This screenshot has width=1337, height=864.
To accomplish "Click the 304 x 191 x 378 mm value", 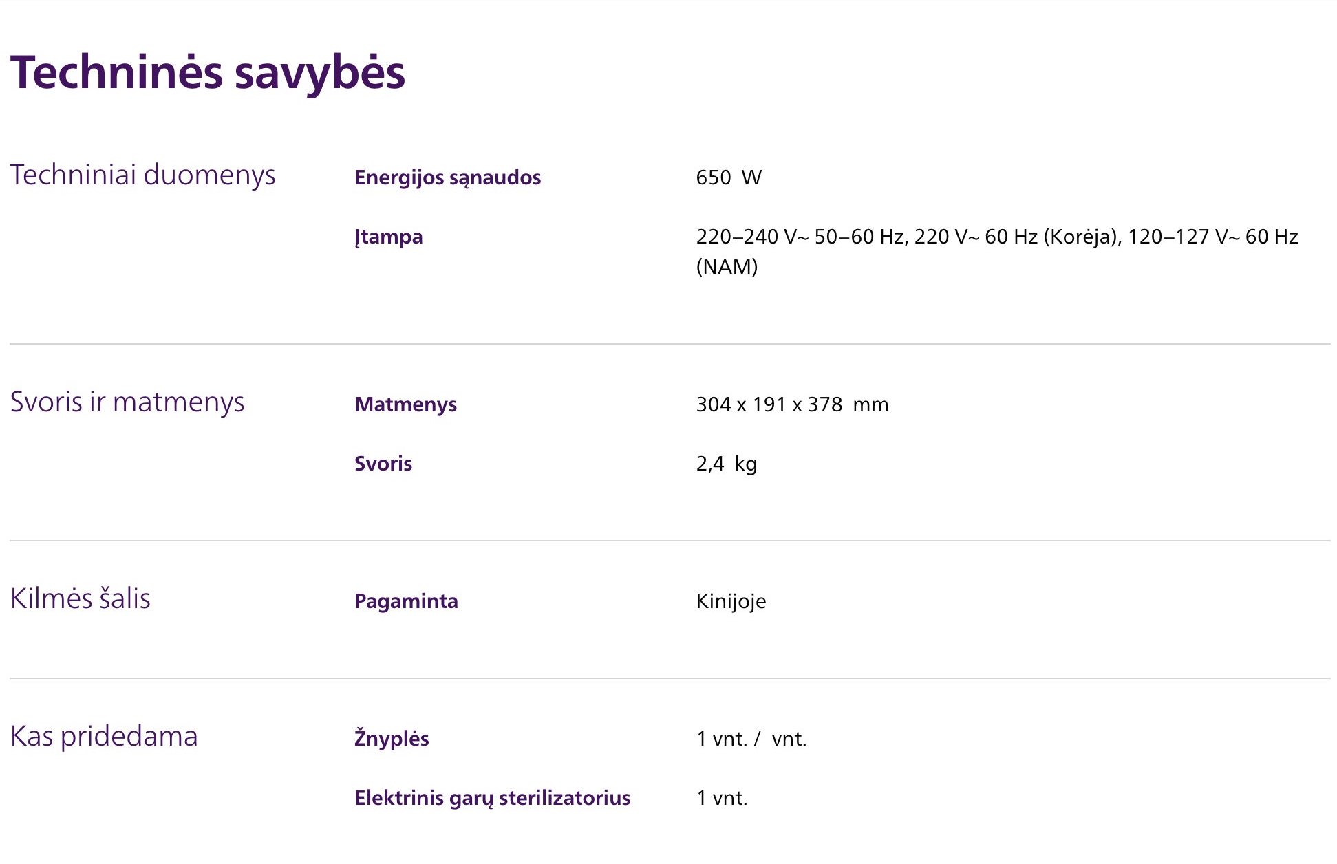I will click(791, 404).
